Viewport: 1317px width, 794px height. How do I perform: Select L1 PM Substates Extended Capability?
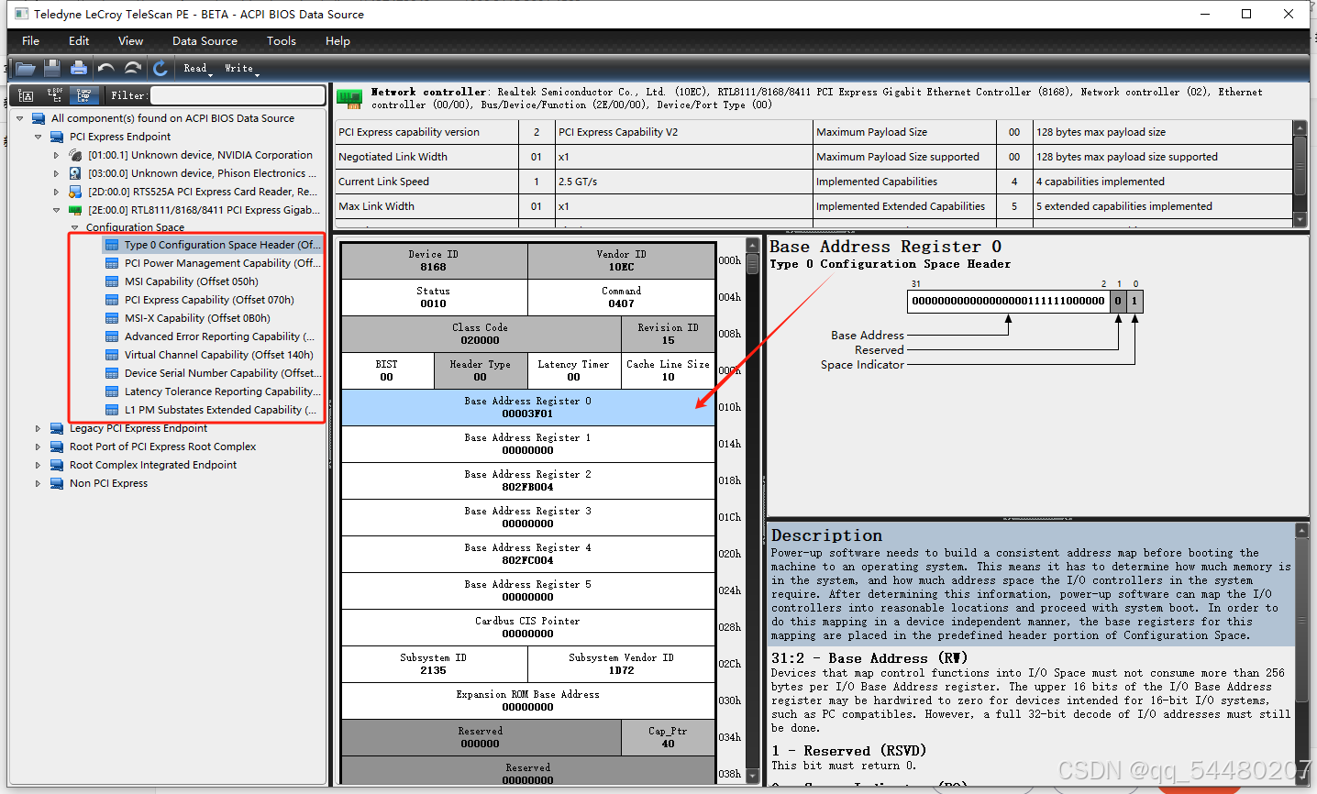pos(220,410)
